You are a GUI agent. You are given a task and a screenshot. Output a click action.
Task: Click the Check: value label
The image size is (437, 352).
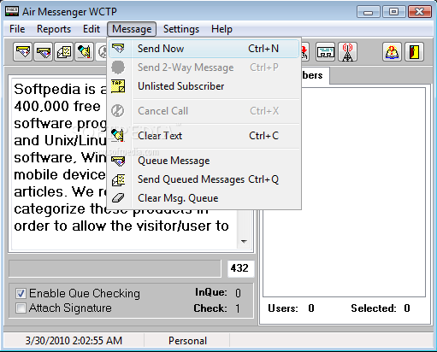coord(216,308)
